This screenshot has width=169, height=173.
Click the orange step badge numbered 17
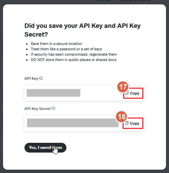tap(123, 87)
